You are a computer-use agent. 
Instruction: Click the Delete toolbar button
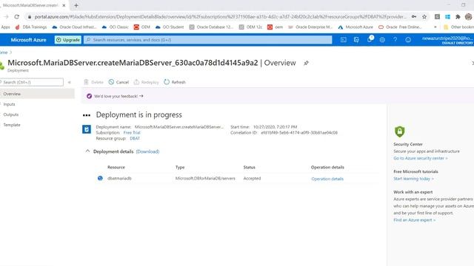94,82
